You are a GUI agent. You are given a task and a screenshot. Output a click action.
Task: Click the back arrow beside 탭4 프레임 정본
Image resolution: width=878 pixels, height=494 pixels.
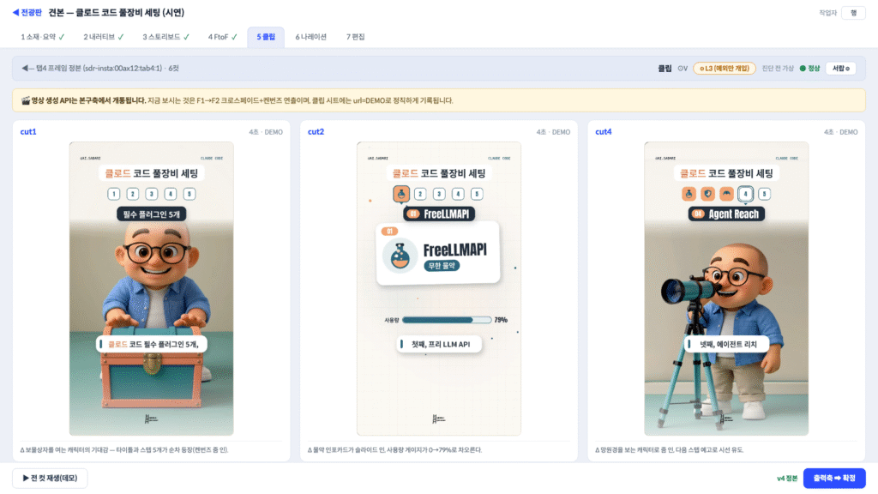coord(27,69)
